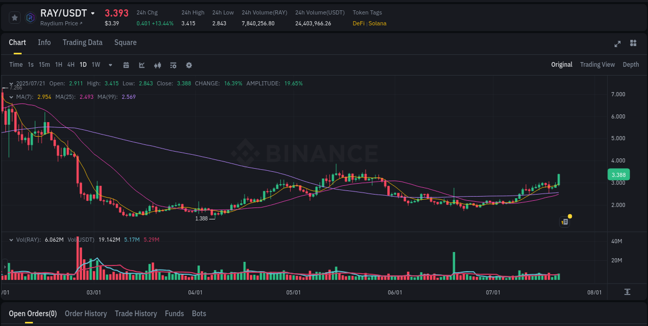Toggle the favorite star for RAY/USDT
Viewport: 648px width, 326px height.
15,17
